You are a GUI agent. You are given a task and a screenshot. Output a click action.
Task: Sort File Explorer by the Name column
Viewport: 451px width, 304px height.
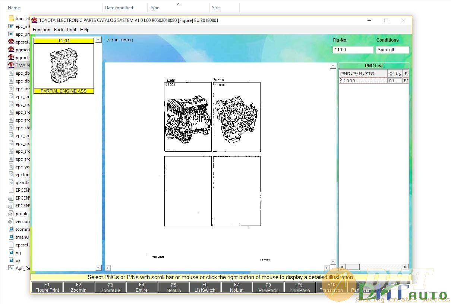(x=14, y=7)
